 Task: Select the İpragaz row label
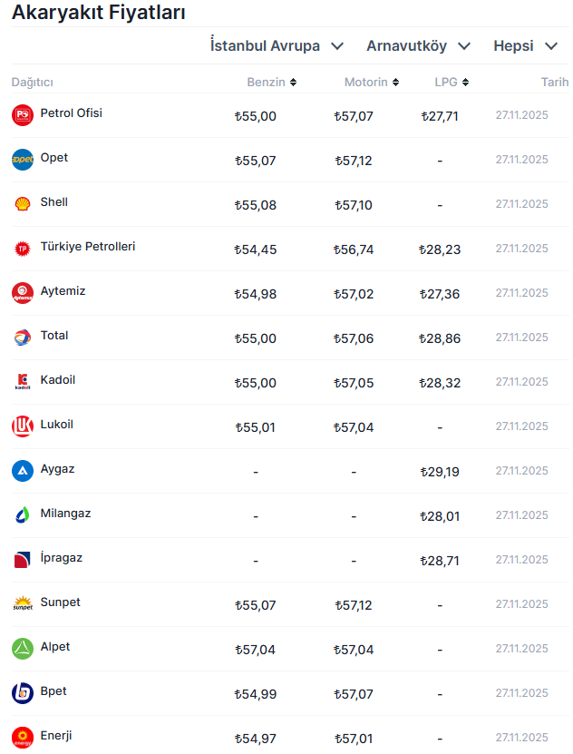pyautogui.click(x=62, y=558)
